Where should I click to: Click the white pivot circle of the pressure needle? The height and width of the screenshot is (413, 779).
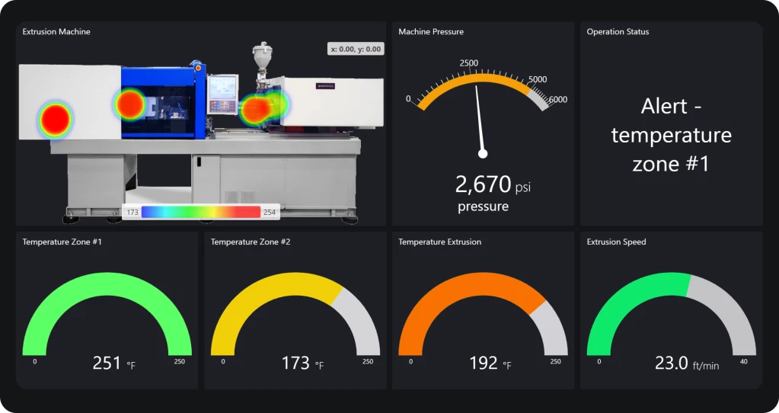tap(482, 154)
